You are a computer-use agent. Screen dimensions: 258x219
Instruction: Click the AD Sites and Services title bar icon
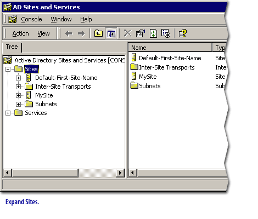[x=8, y=7]
